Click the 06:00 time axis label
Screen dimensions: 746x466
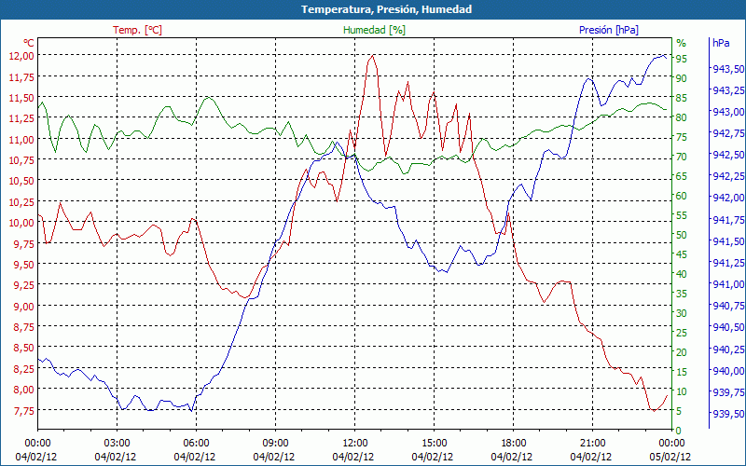pyautogui.click(x=196, y=444)
